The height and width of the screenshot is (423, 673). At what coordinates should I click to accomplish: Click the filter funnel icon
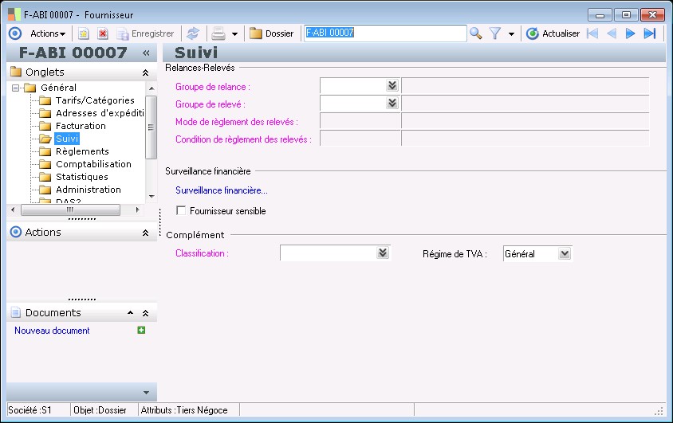click(495, 33)
